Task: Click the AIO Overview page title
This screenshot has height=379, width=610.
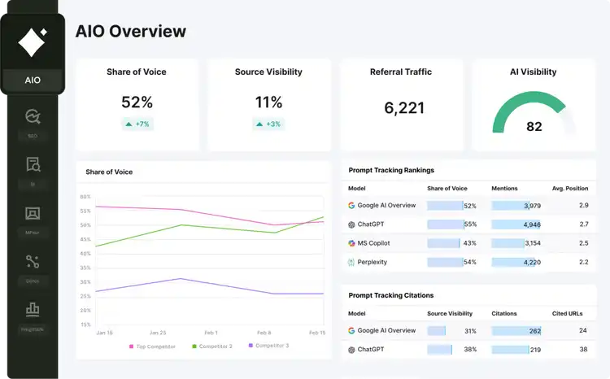Action: [x=131, y=31]
